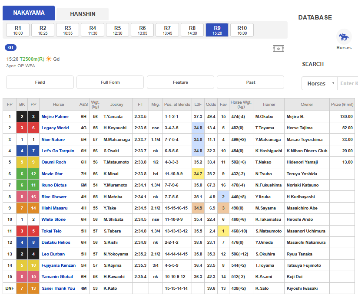Click yellow favourite 1 cell for Tokai Teio
The image size is (358, 298).
(223, 231)
